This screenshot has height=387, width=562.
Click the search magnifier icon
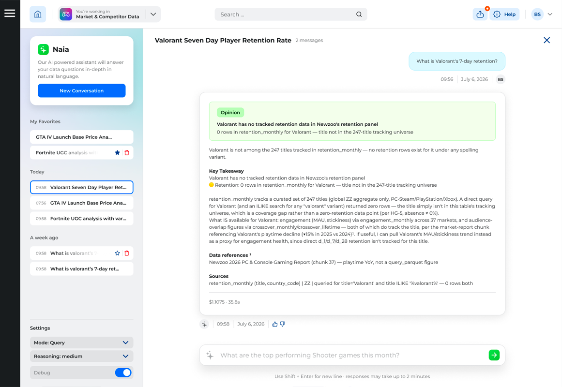point(359,15)
